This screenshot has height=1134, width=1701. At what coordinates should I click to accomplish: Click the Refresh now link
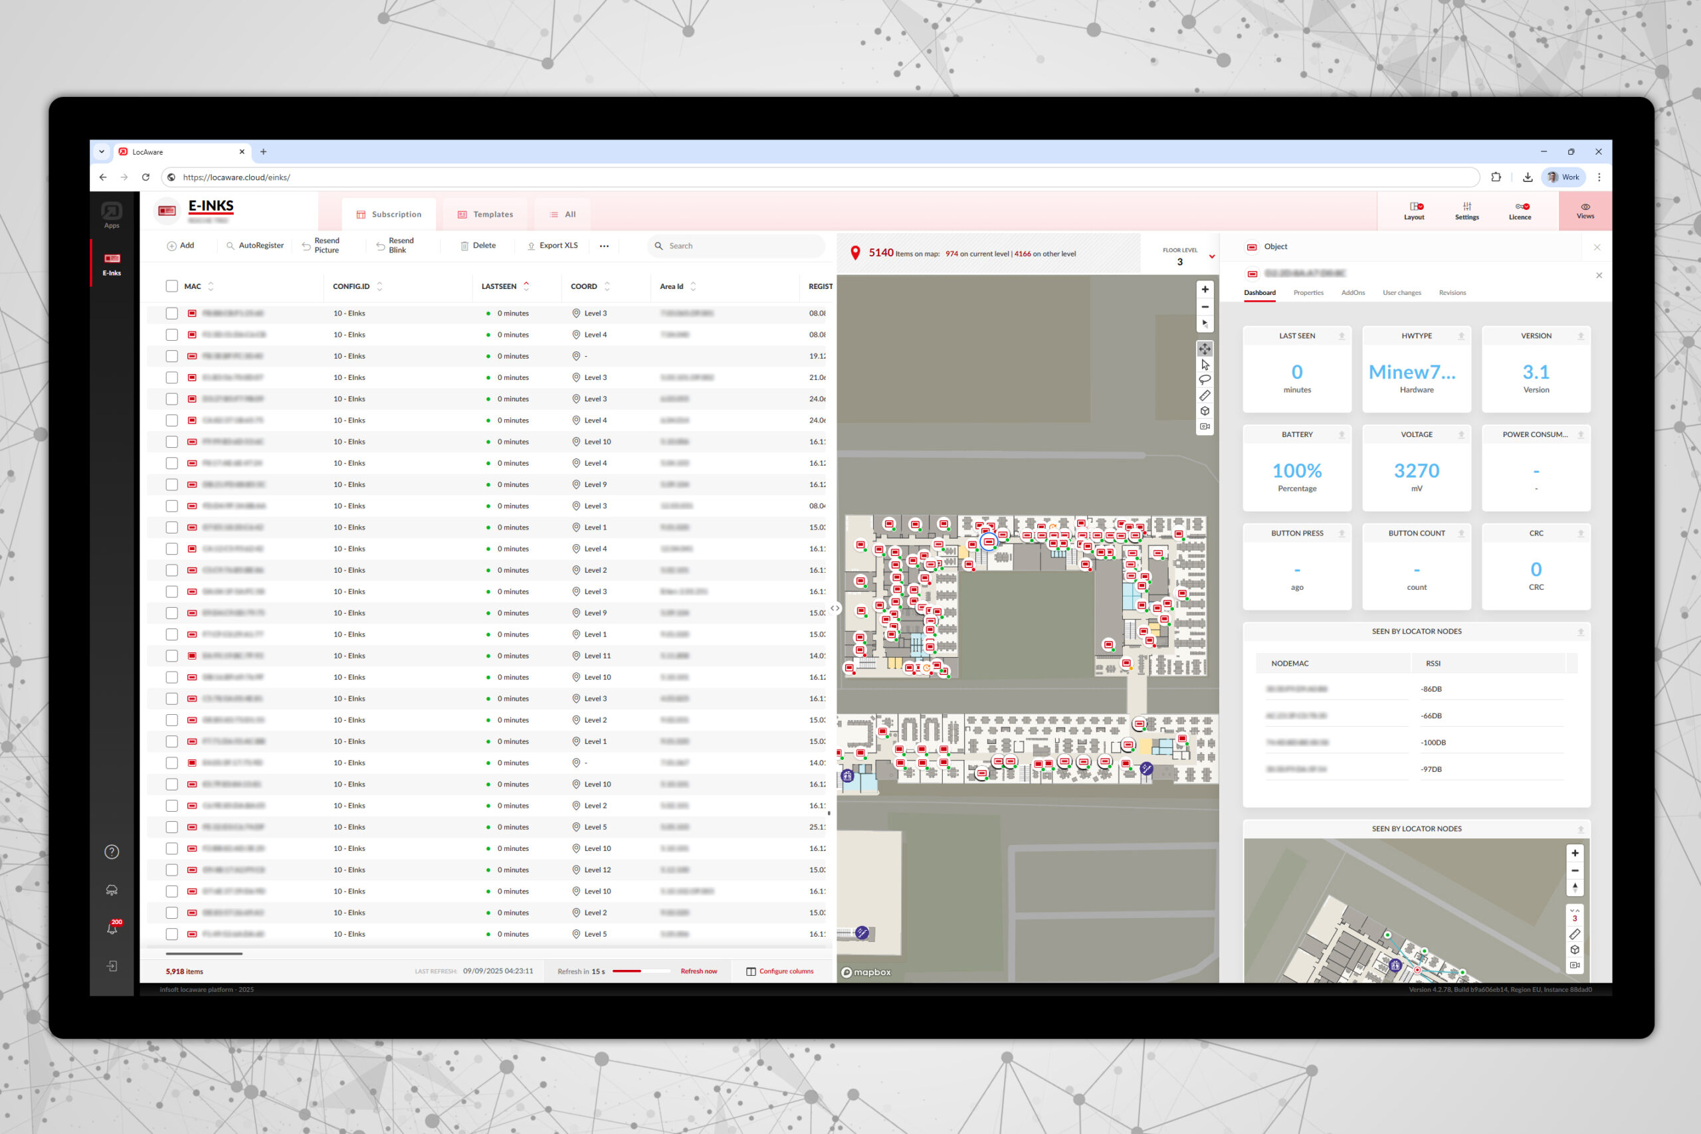(698, 971)
